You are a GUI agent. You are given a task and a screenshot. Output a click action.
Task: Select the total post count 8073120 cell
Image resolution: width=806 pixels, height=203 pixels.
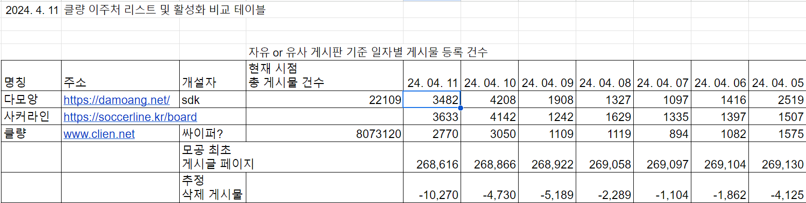pyautogui.click(x=324, y=133)
